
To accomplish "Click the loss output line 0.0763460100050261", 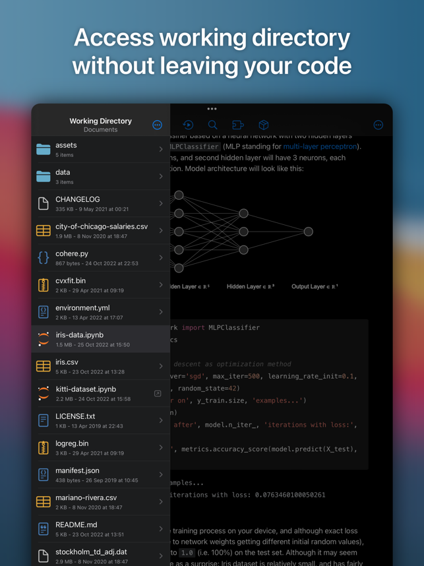I will coord(248,495).
